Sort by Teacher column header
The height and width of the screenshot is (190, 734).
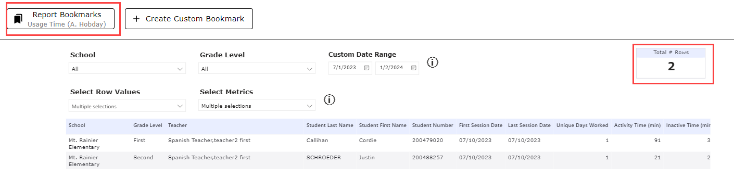click(178, 125)
